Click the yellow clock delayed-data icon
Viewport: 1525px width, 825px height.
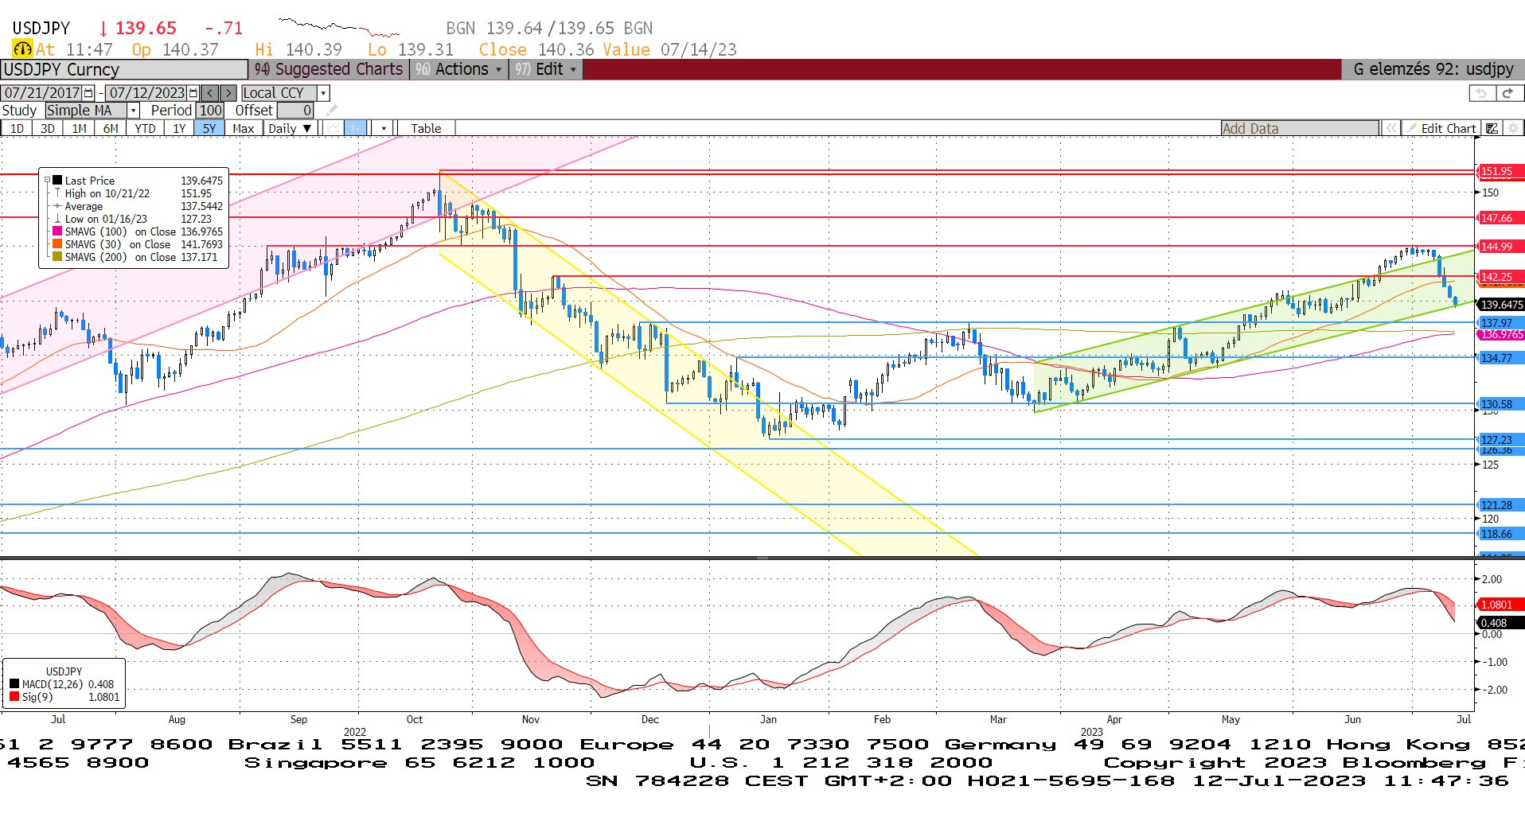pyautogui.click(x=22, y=49)
